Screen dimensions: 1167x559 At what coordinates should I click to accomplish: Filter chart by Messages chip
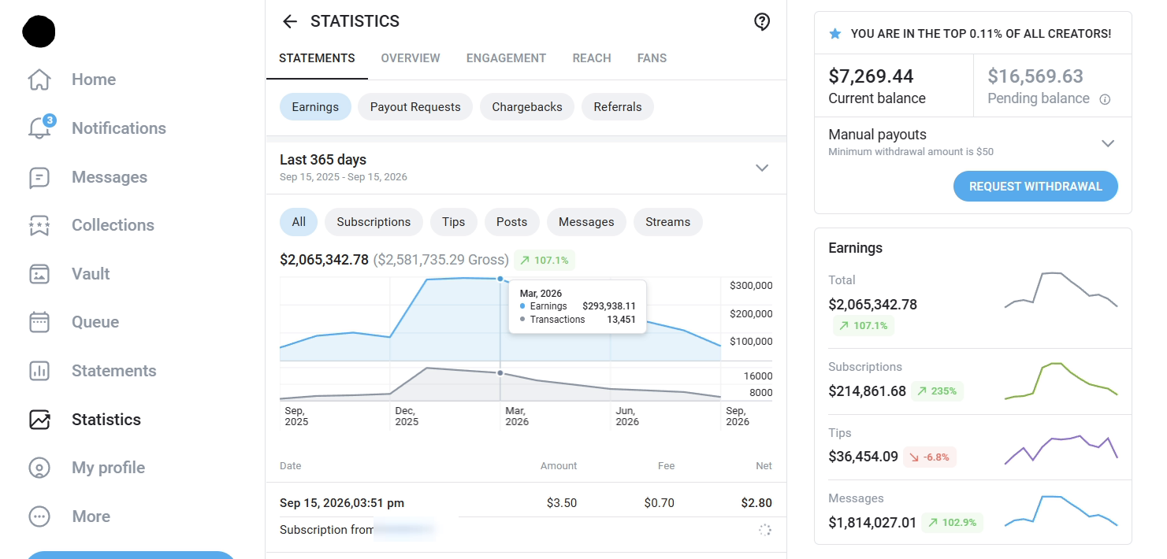tap(586, 222)
